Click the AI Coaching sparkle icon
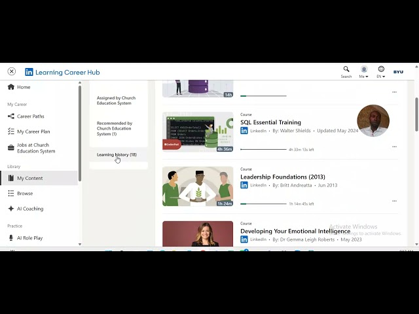Viewport: 419px width, 314px height. (x=11, y=209)
